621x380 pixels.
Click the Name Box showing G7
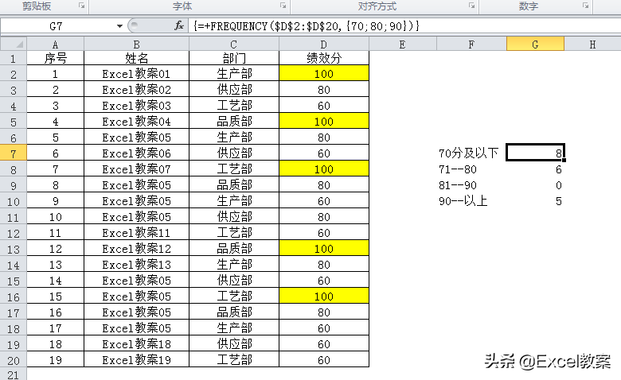pos(57,26)
